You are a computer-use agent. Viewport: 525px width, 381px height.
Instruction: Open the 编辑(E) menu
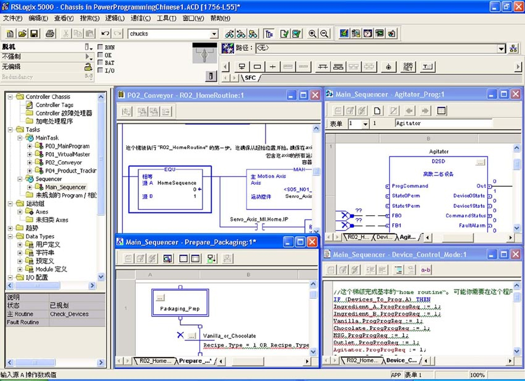(x=38, y=18)
